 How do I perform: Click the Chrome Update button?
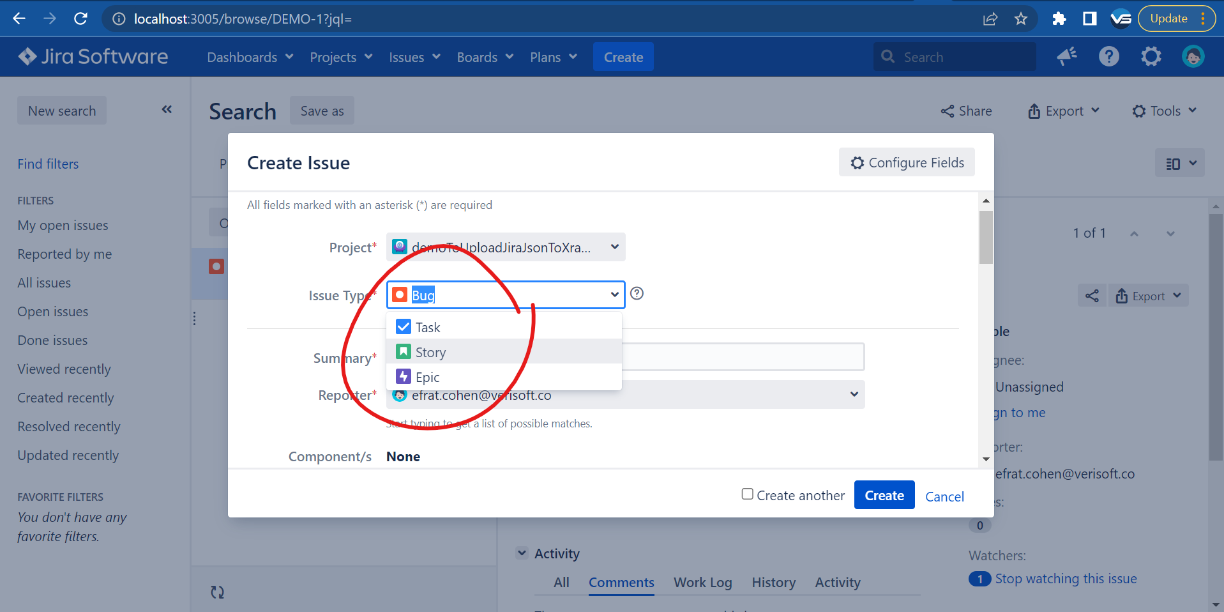[1176, 19]
